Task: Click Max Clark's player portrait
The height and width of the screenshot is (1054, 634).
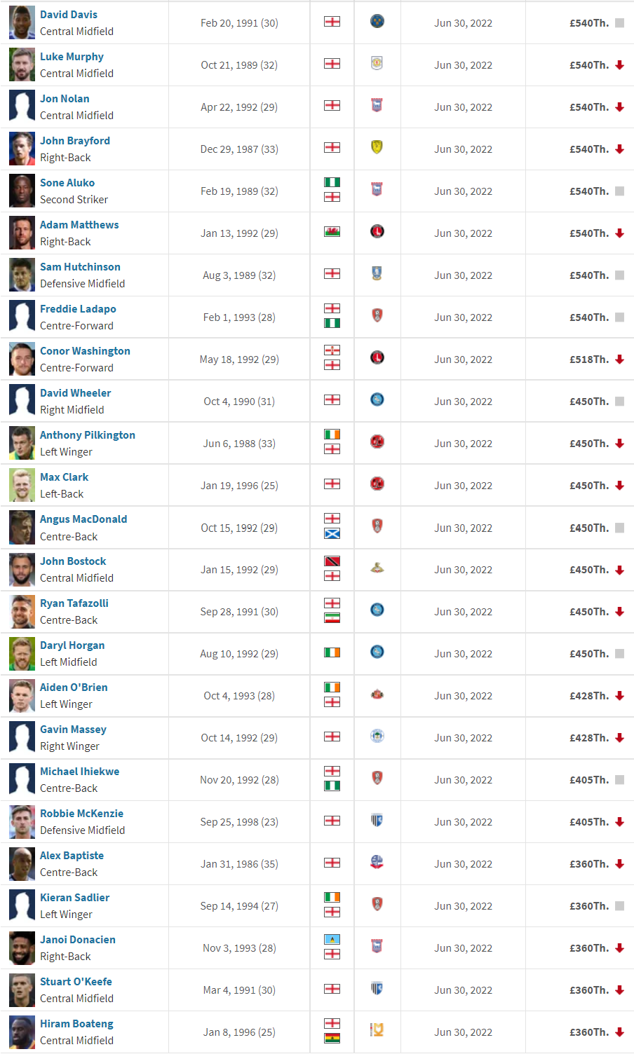Action: pyautogui.click(x=22, y=486)
